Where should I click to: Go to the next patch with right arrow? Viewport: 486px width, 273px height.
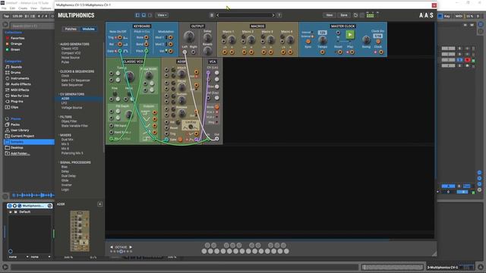click(x=273, y=15)
